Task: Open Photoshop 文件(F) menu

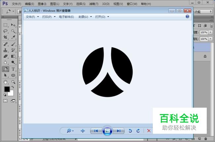Action: 17,4
